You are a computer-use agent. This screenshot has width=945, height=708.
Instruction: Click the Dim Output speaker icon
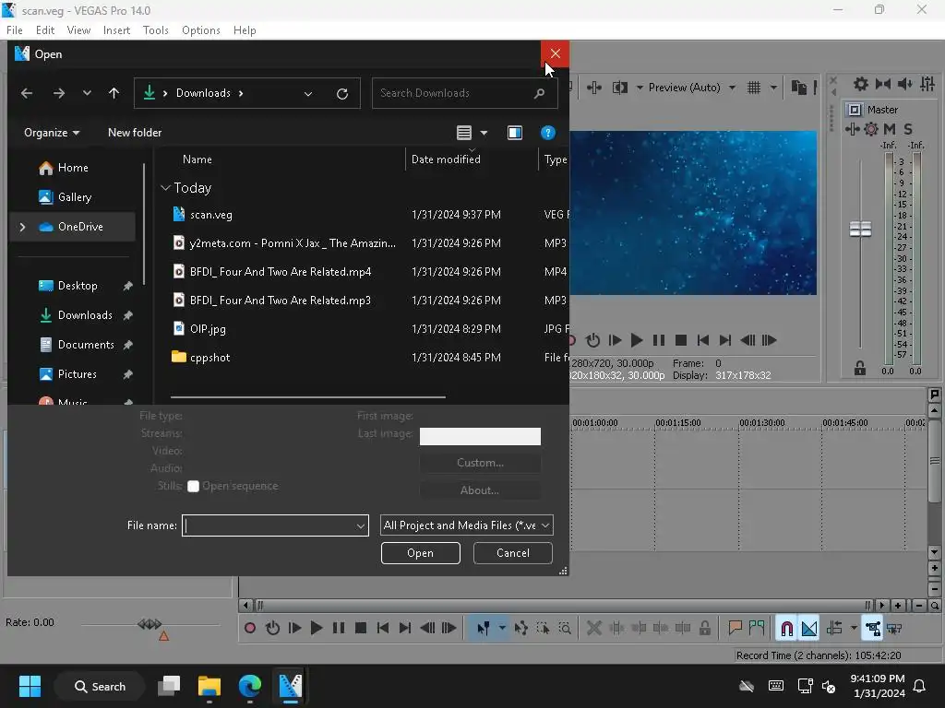(905, 84)
